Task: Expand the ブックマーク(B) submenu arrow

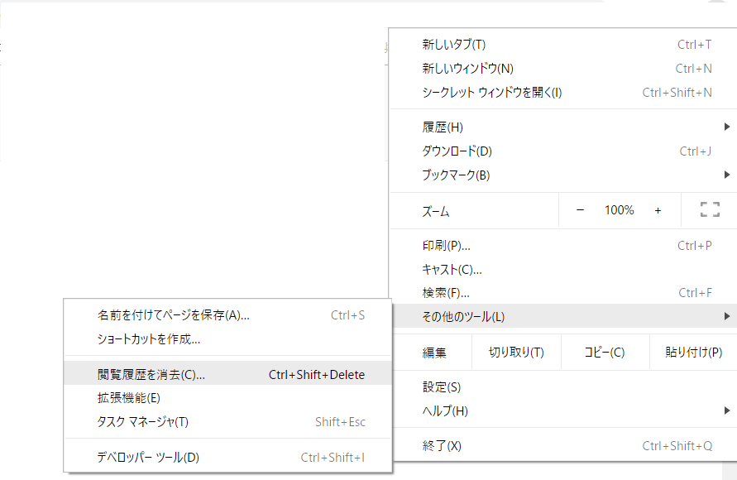Action: [x=726, y=175]
